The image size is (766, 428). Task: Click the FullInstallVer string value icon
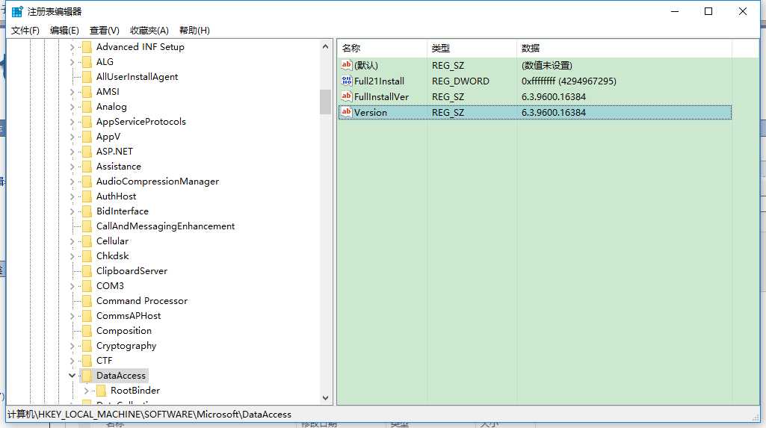click(x=346, y=96)
